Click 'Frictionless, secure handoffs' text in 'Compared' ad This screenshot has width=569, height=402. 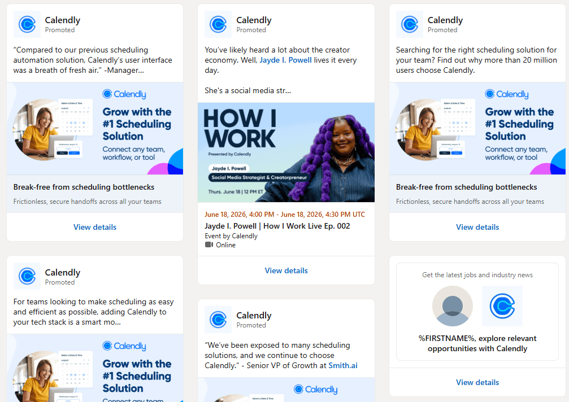88,202
